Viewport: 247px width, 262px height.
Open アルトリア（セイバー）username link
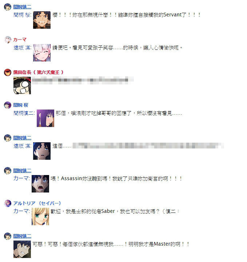coord(37,203)
